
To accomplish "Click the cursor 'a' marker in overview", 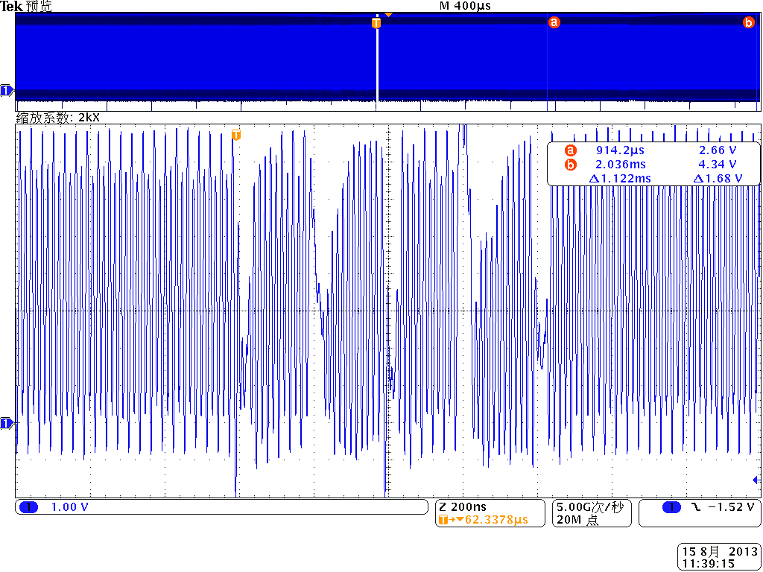I will [x=554, y=22].
